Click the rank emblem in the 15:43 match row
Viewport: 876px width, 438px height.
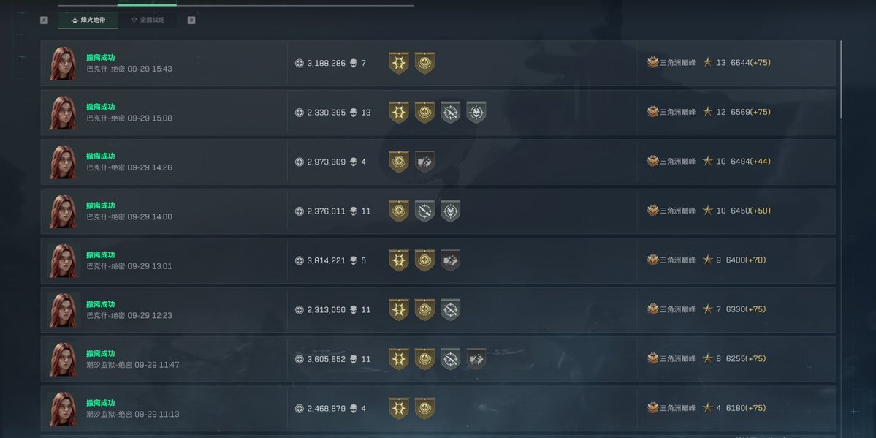coord(652,63)
